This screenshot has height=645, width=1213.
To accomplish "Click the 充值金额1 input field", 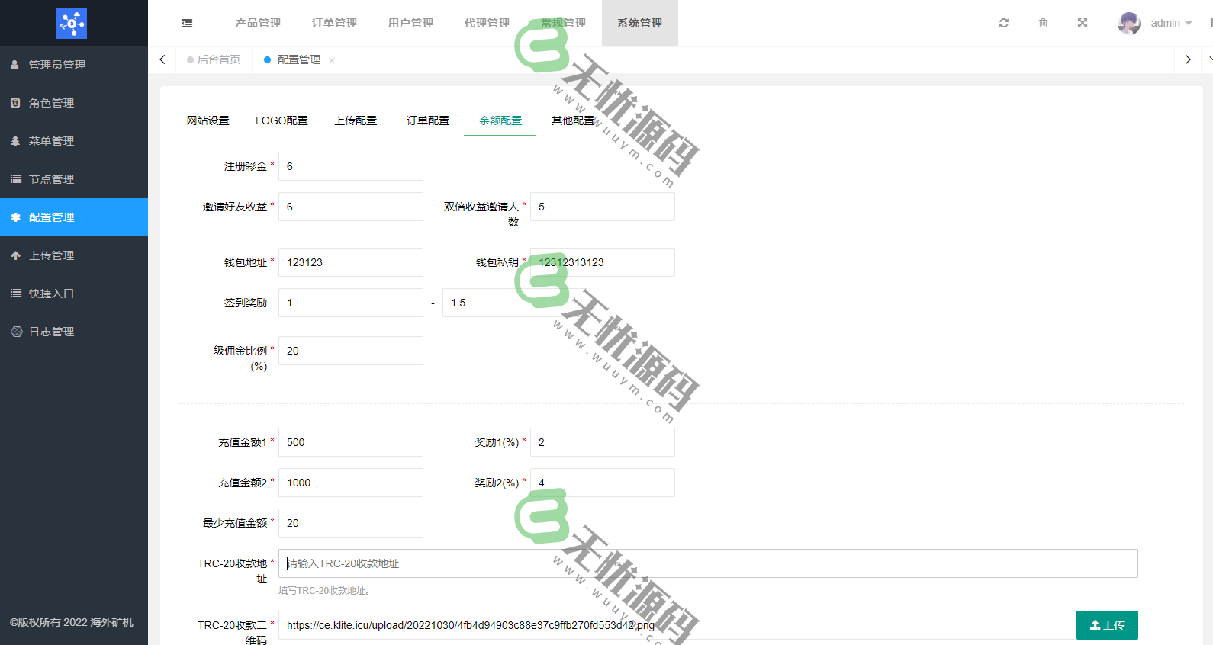I will click(x=351, y=442).
